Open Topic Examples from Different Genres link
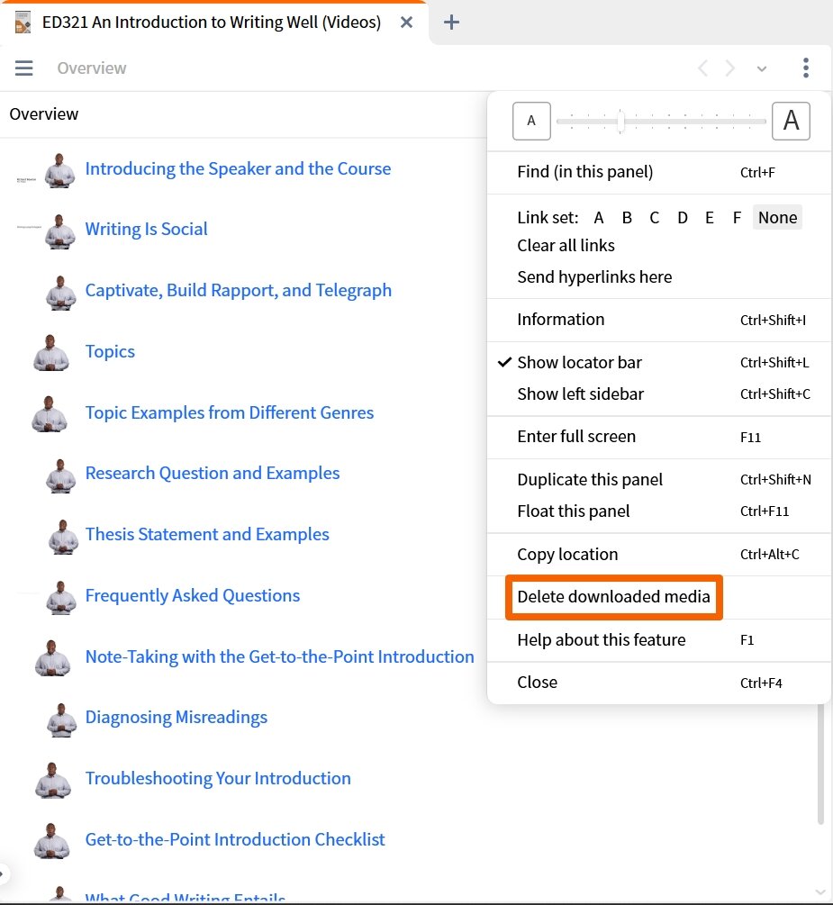833x905 pixels. [229, 412]
